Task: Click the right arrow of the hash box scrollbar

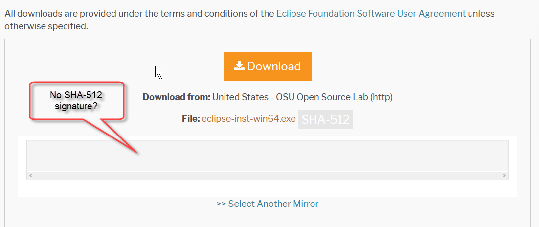Action: 504,176
